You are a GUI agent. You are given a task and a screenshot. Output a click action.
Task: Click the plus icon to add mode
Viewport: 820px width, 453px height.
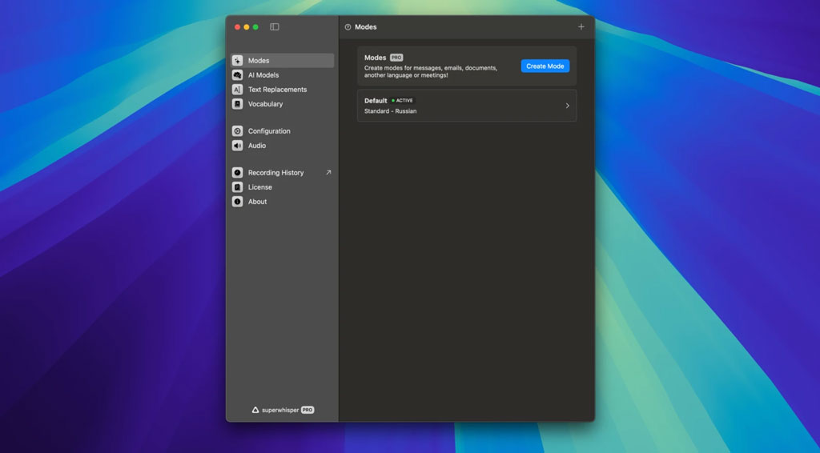pos(581,27)
